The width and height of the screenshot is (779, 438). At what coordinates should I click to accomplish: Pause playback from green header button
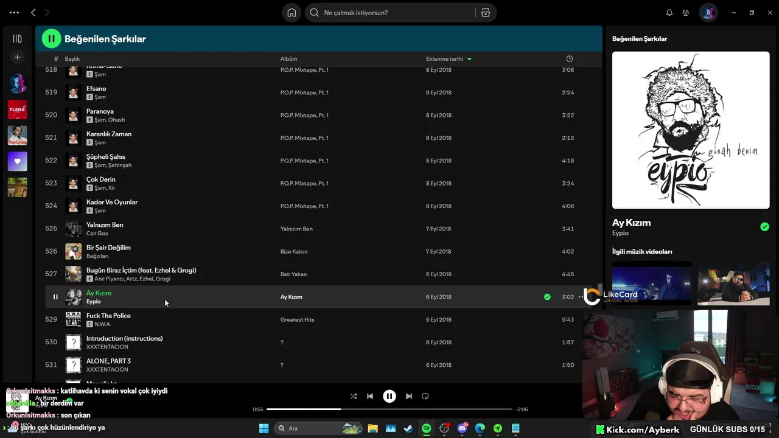point(51,38)
